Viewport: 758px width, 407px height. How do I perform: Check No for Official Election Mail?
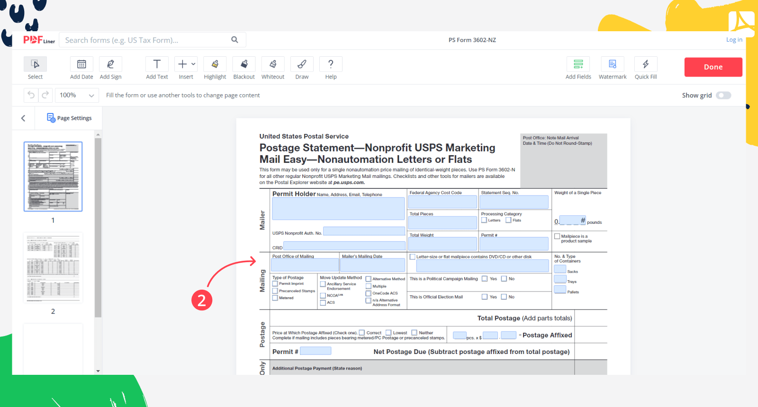click(504, 297)
